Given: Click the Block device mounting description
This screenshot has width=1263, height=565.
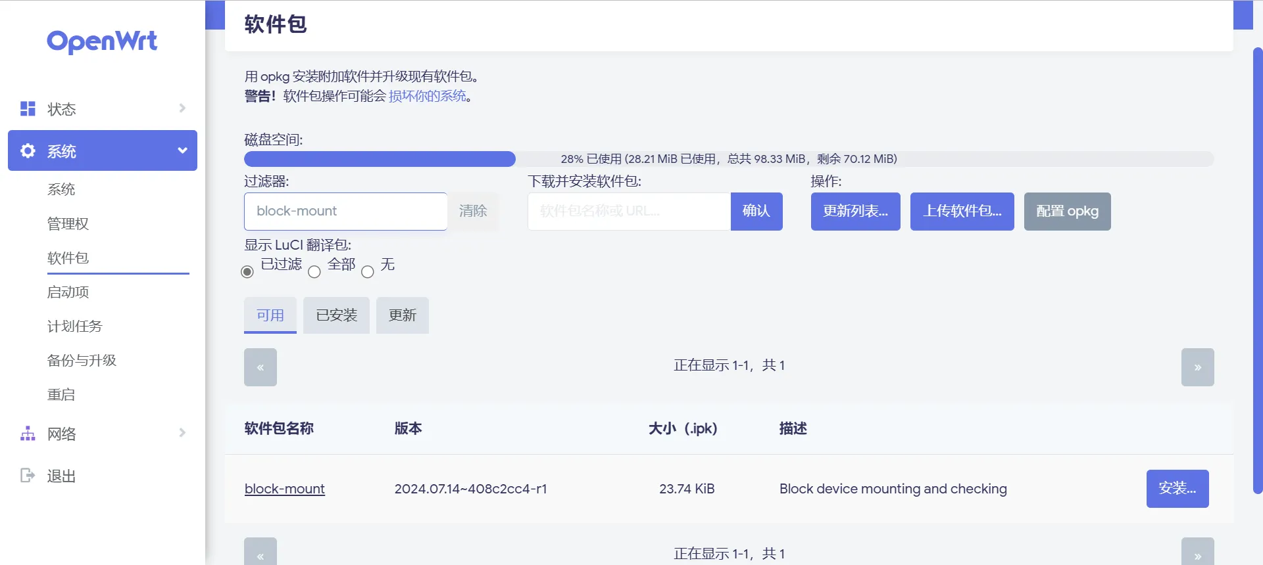Looking at the screenshot, I should pyautogui.click(x=893, y=489).
